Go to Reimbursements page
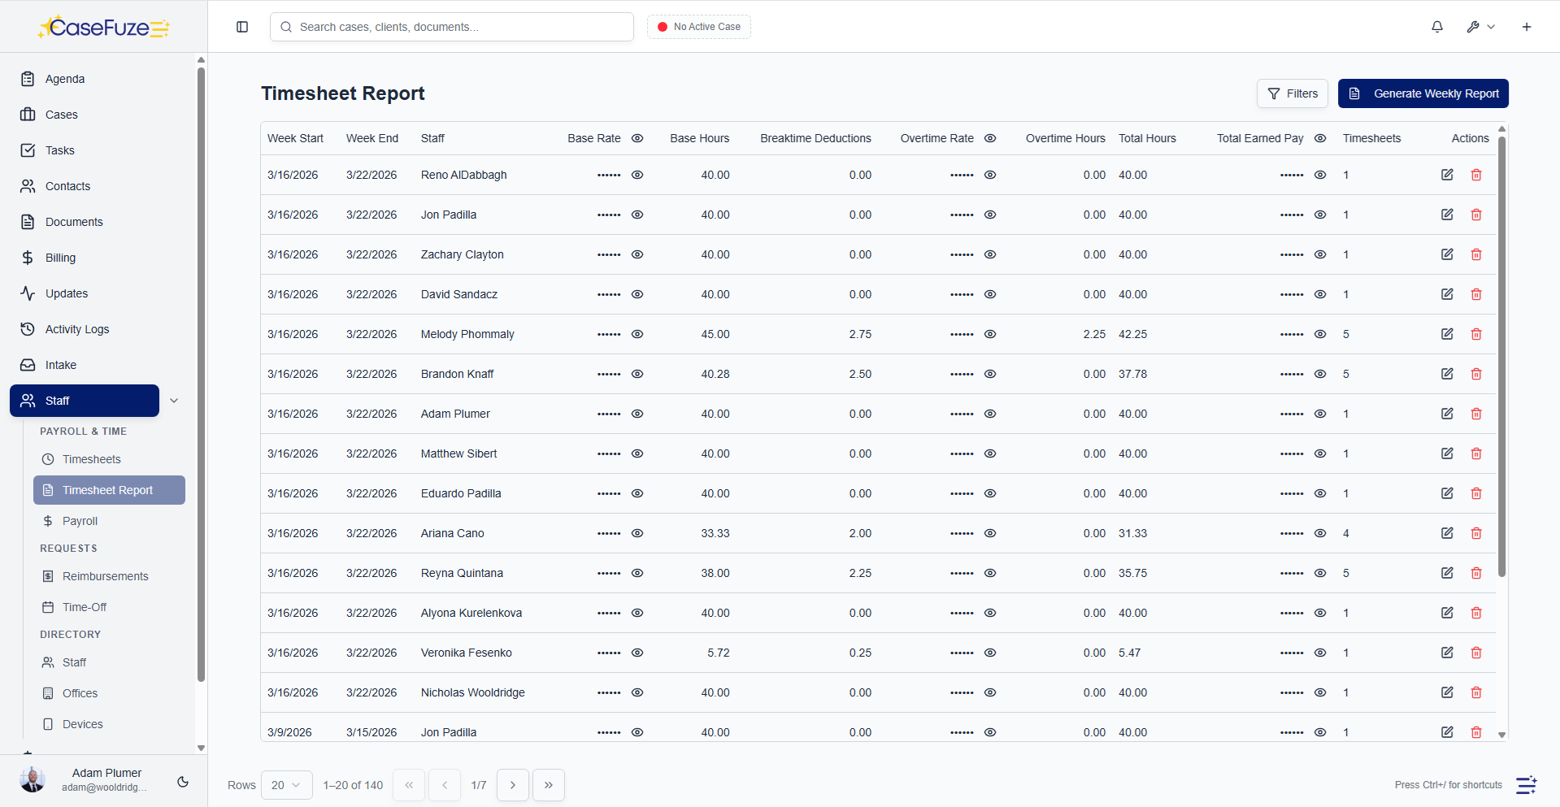The height and width of the screenshot is (807, 1560). [105, 576]
